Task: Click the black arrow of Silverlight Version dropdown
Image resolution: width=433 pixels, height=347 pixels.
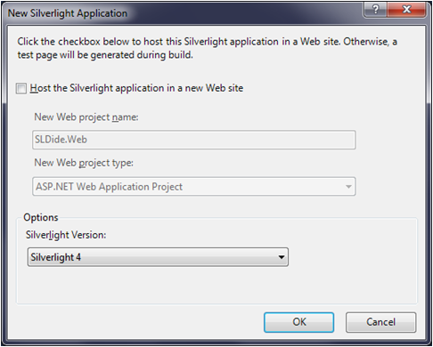Action: pyautogui.click(x=282, y=257)
